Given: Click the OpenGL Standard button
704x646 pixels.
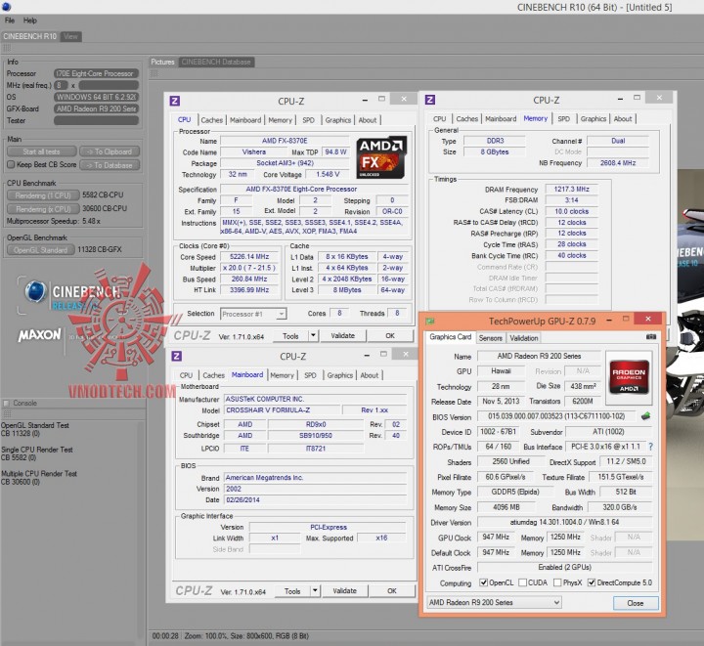Looking at the screenshot, I should point(40,250).
